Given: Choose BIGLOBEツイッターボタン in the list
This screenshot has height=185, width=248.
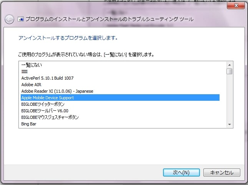Looking at the screenshot, I should click(120, 104).
